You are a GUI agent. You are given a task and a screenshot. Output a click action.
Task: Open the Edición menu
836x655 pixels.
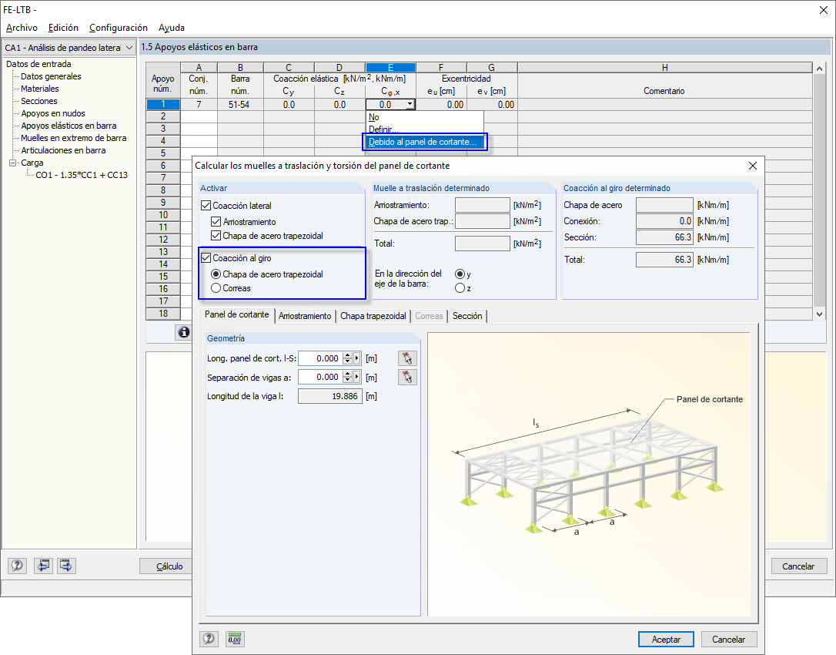click(63, 28)
